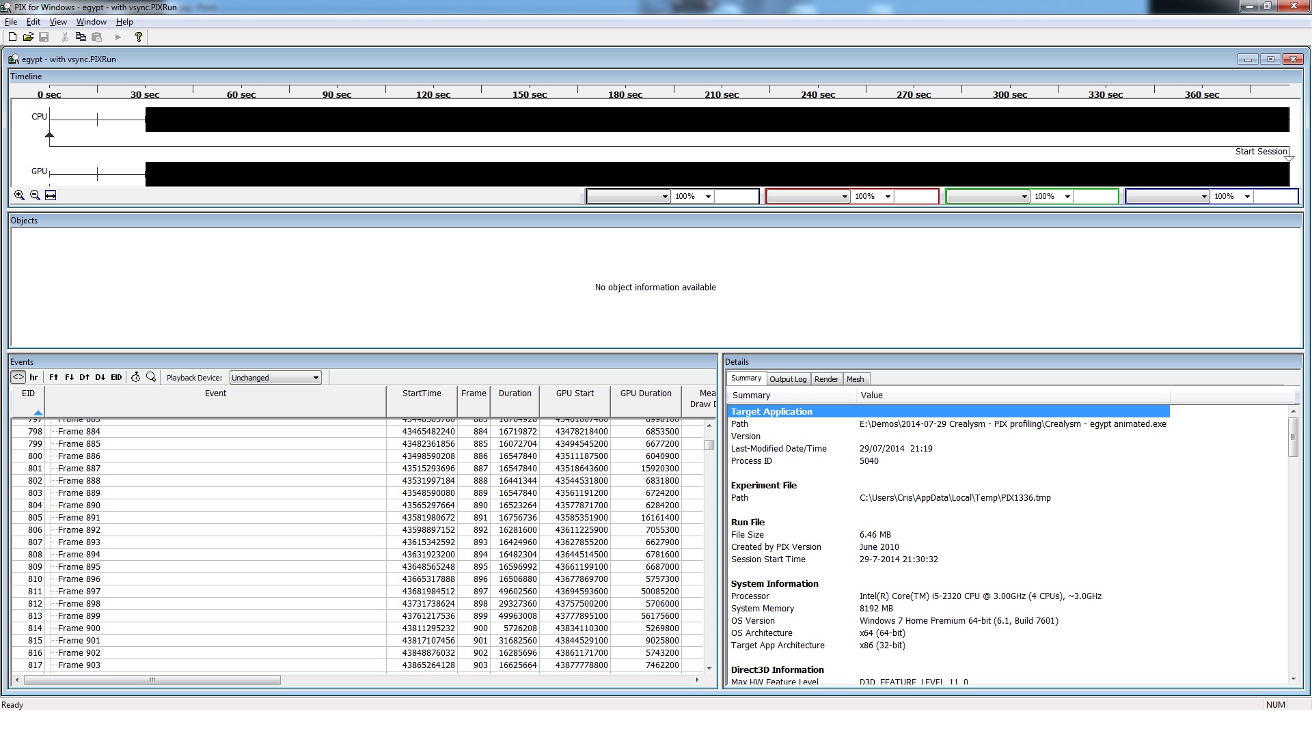The height and width of the screenshot is (748, 1312).
Task: Sort events by the Duration column header
Action: coord(515,393)
